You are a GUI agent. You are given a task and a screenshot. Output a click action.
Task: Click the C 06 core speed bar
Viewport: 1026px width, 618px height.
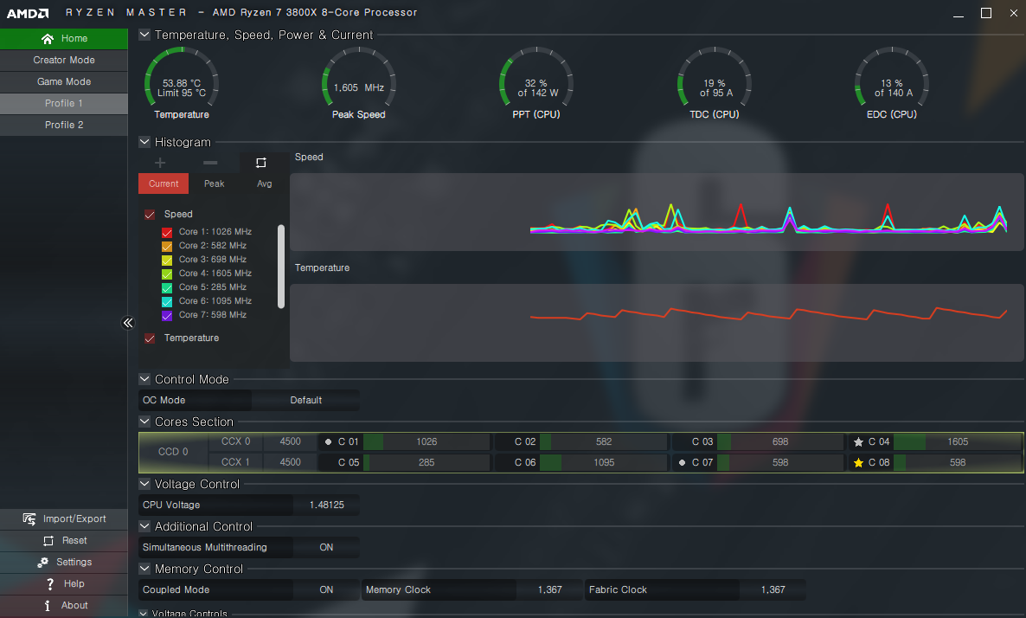[603, 463]
